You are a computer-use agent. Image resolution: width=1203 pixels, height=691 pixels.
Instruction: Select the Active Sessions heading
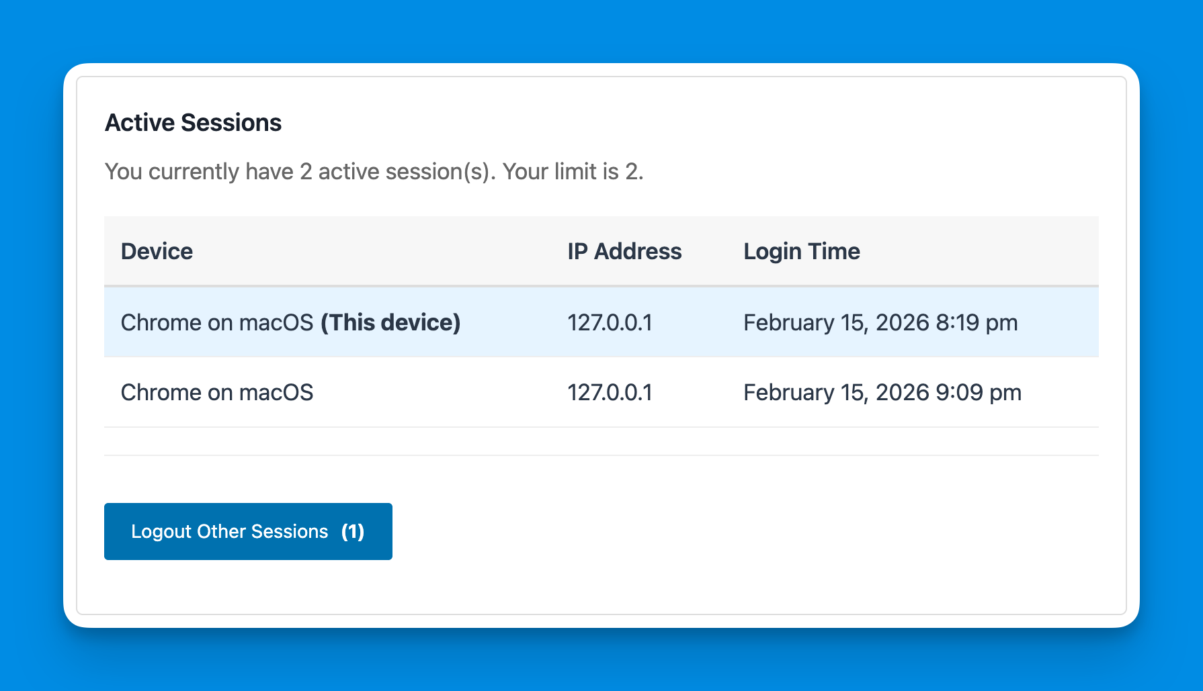[x=193, y=123]
